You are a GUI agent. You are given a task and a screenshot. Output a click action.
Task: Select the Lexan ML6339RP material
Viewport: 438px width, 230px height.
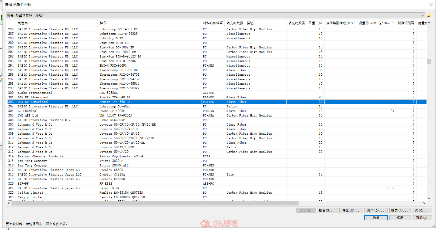coord(112,120)
